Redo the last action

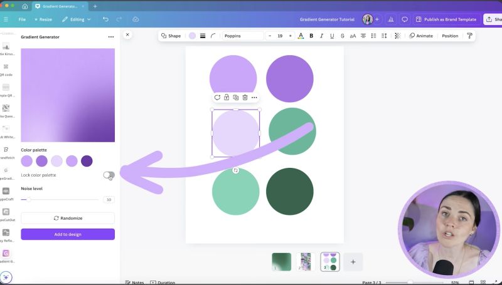119,19
